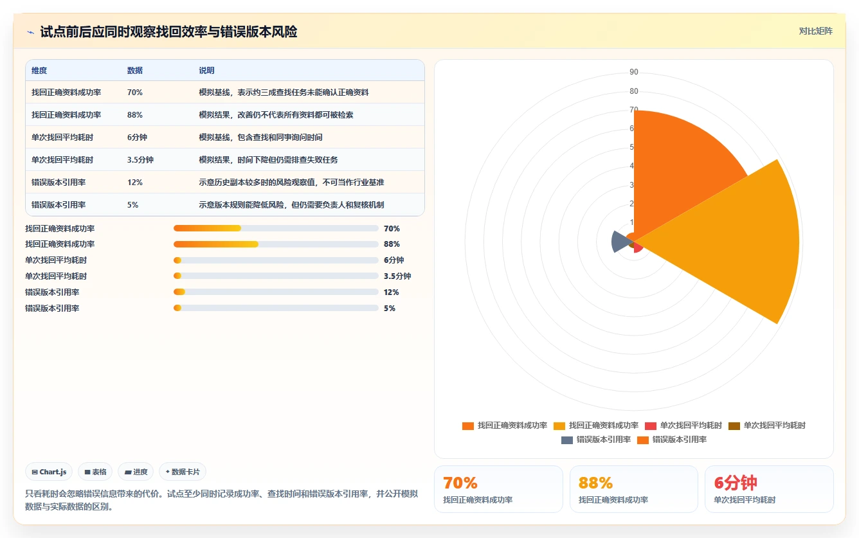The image size is (859, 538).
Task: Open the 88% data card
Action: pos(633,489)
